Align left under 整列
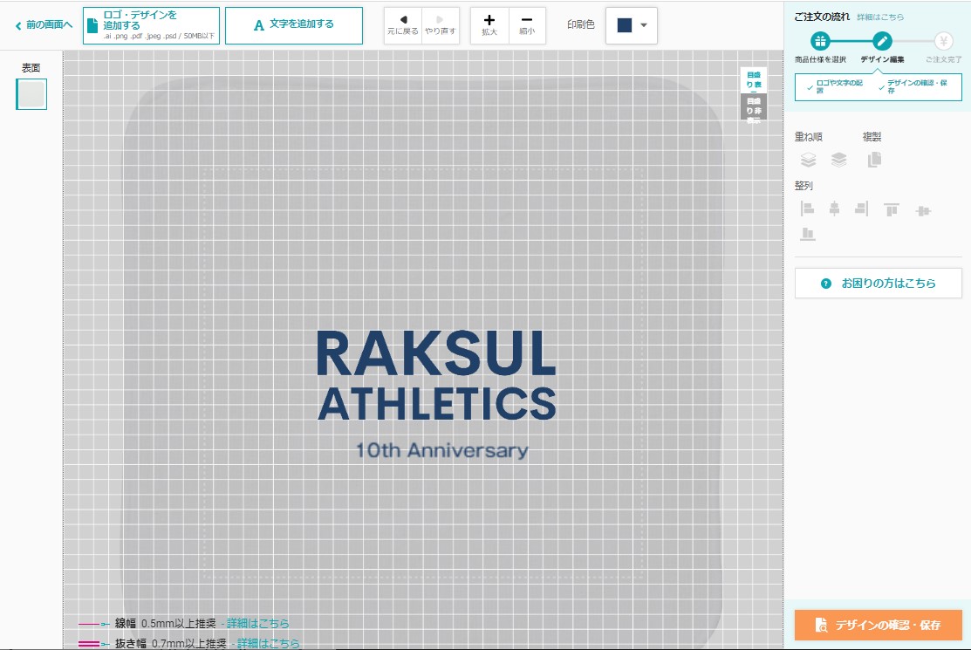 (807, 209)
